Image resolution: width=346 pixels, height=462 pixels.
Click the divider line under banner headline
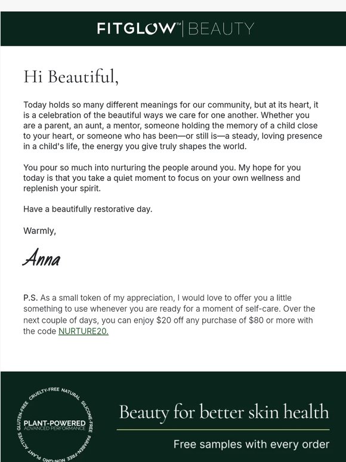(x=223, y=430)
